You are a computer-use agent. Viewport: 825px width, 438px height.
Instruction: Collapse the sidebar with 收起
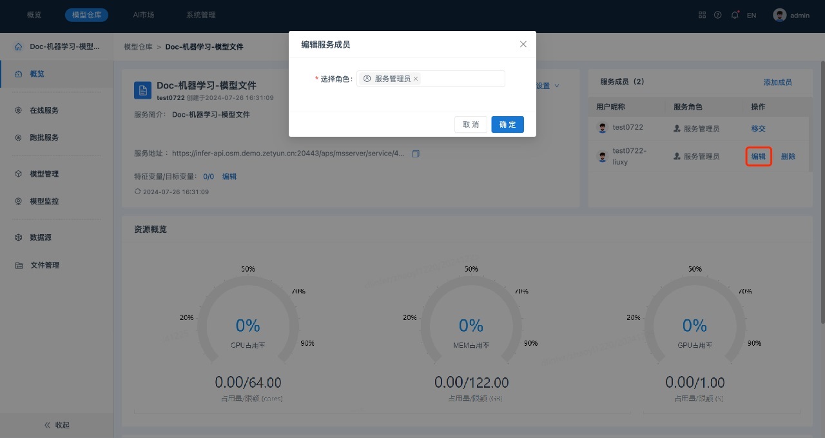(x=57, y=425)
